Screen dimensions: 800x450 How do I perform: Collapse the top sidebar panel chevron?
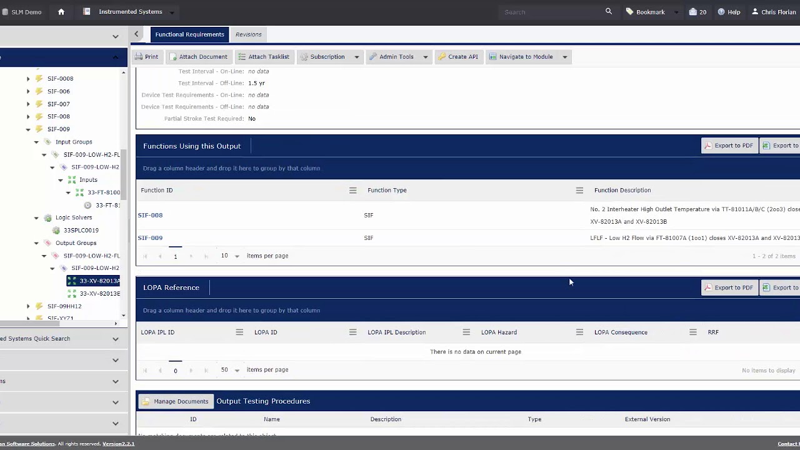[x=115, y=37]
